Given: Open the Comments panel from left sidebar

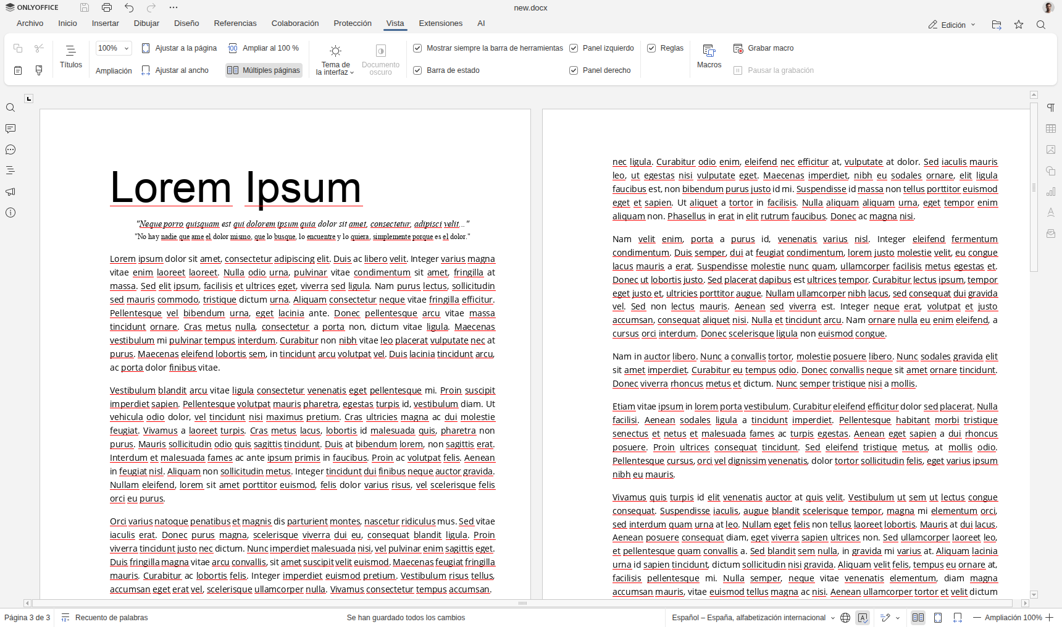Looking at the screenshot, I should [10, 128].
